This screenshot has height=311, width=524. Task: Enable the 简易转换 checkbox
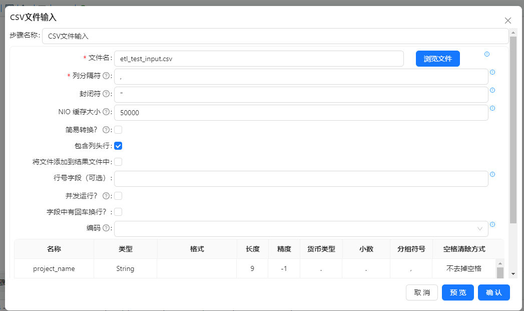(119, 130)
